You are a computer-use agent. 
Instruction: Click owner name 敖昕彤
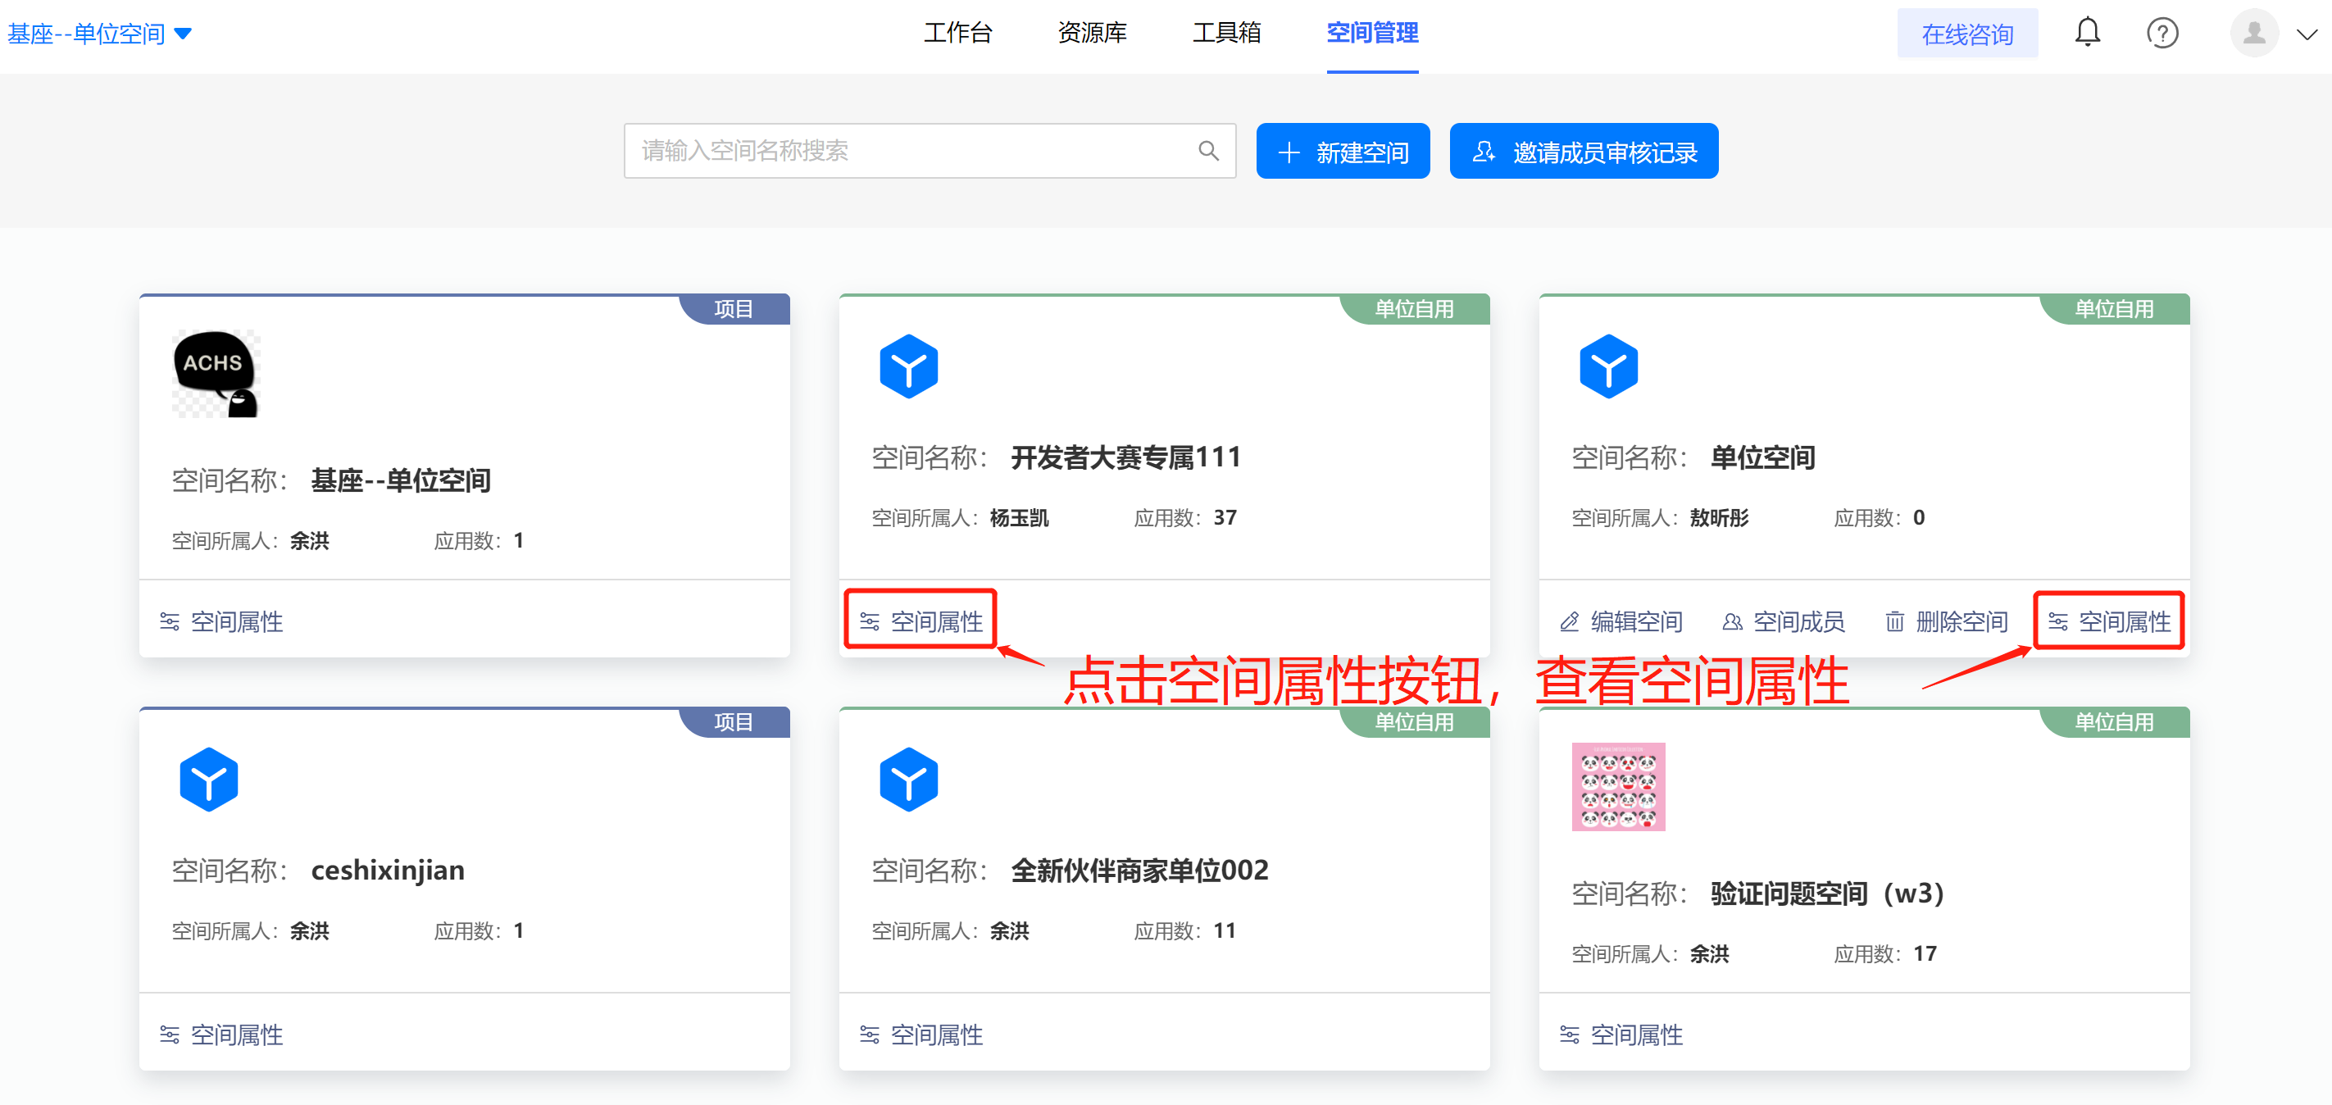[x=1718, y=517]
